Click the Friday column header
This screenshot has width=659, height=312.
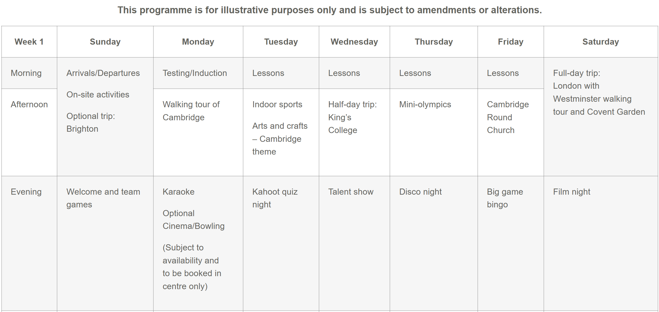point(510,42)
